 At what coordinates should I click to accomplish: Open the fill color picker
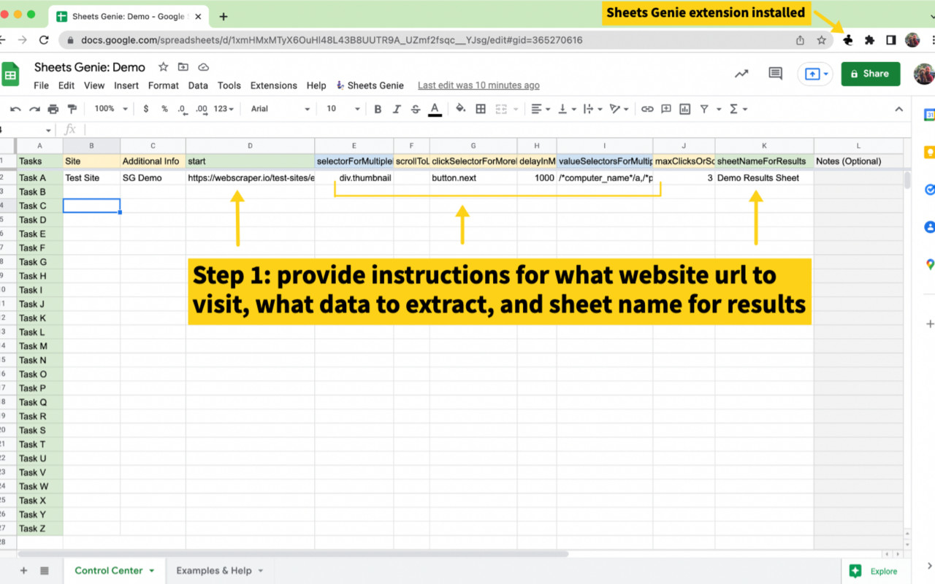point(461,109)
